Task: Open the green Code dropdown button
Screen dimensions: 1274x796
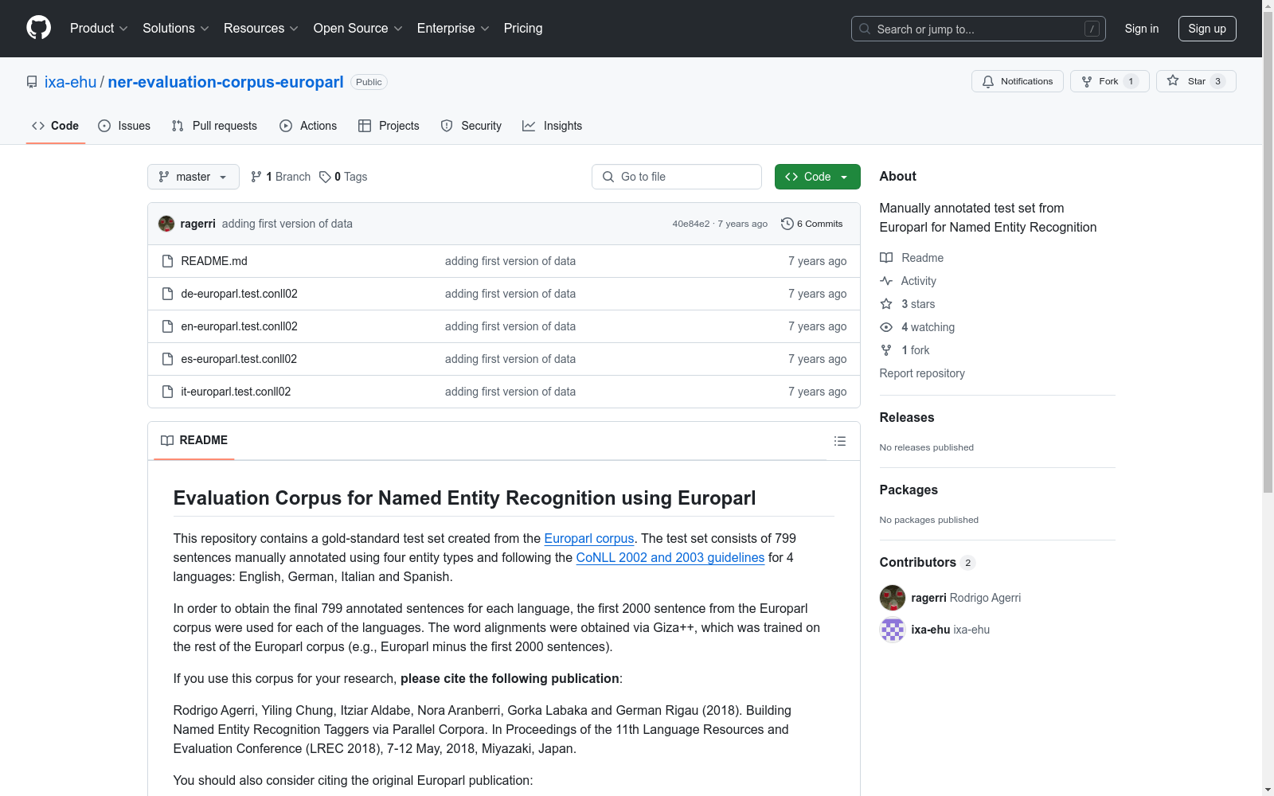Action: [817, 177]
